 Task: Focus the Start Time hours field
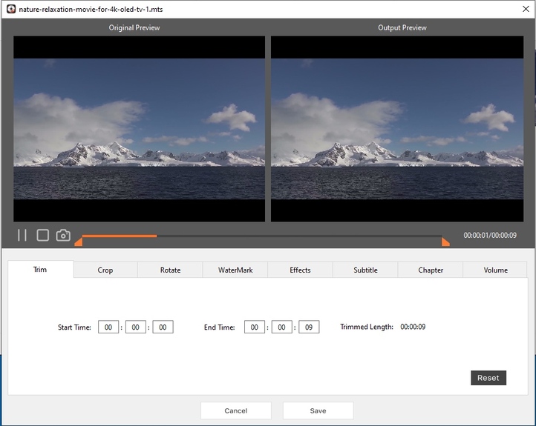(x=108, y=327)
